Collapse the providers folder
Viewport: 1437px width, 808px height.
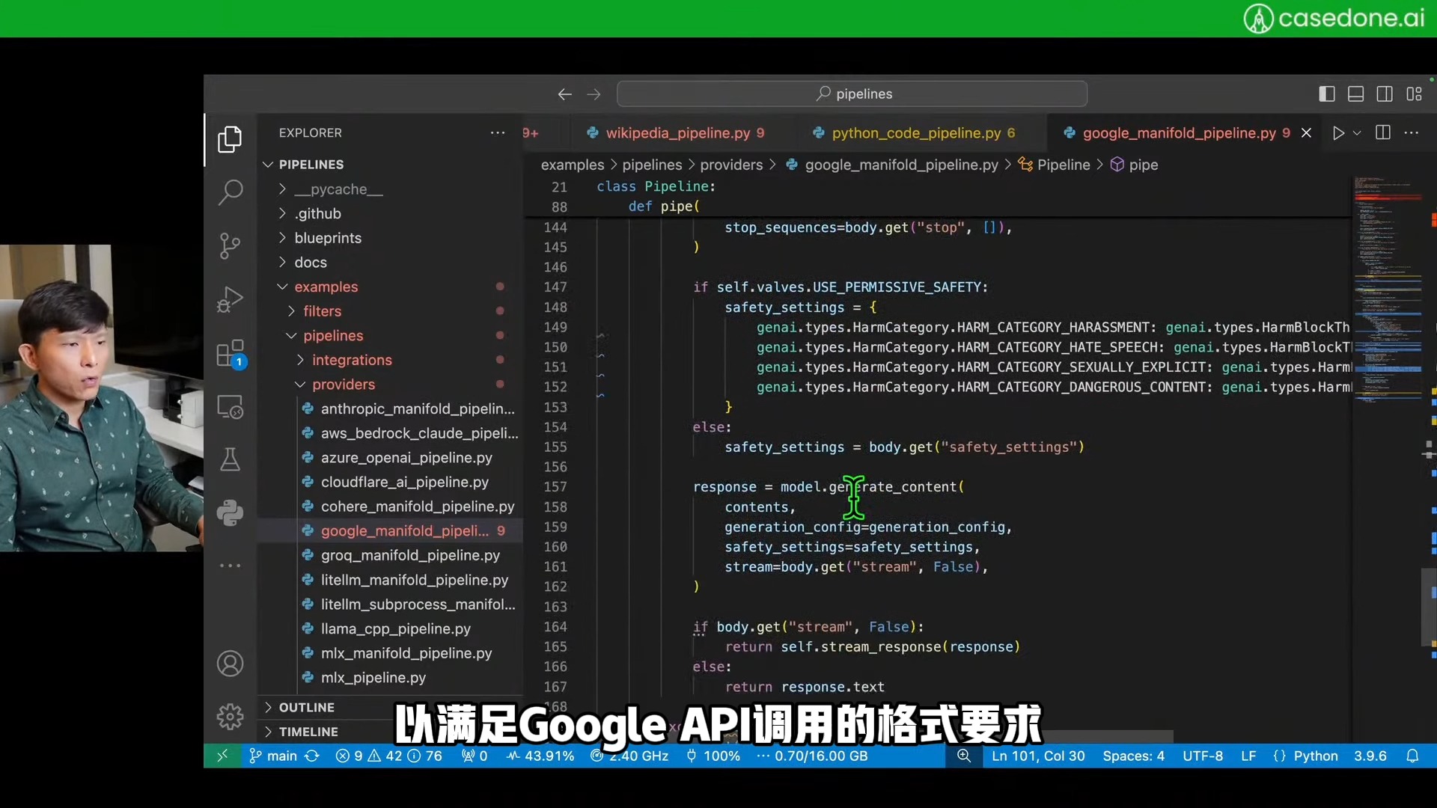[343, 385]
